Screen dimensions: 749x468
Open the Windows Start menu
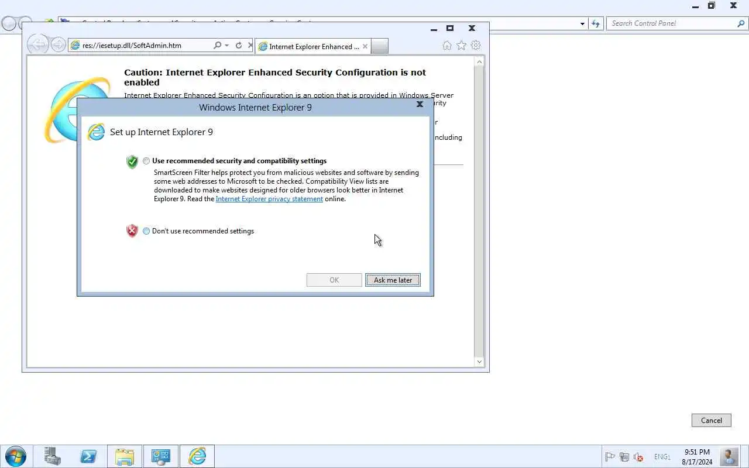(15, 456)
